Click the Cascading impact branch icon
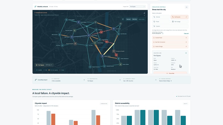The width and height of the screenshot is (223, 125). point(36,80)
